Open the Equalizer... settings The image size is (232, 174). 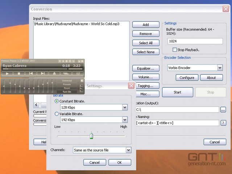coord(146,69)
